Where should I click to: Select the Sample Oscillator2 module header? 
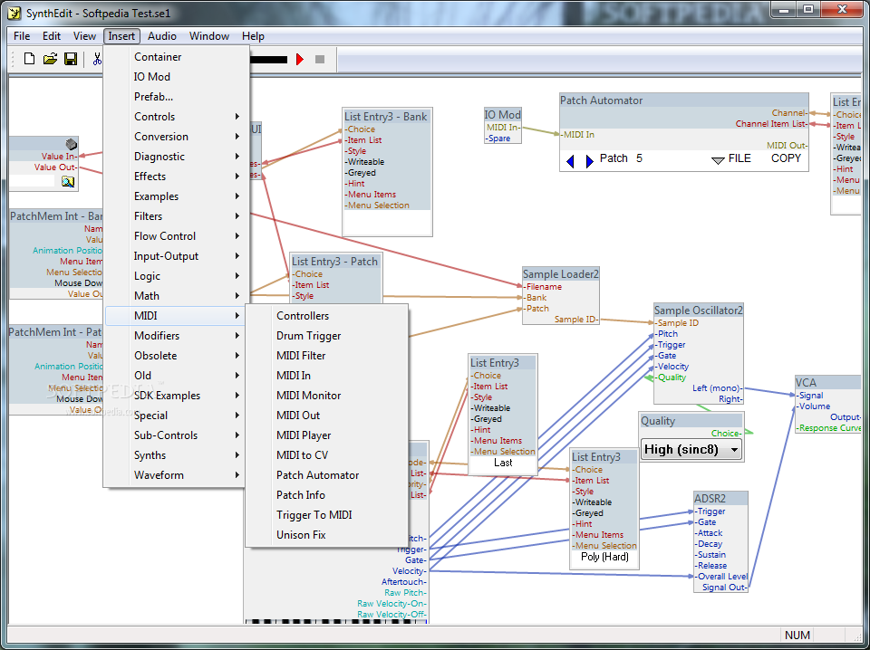pyautogui.click(x=698, y=311)
